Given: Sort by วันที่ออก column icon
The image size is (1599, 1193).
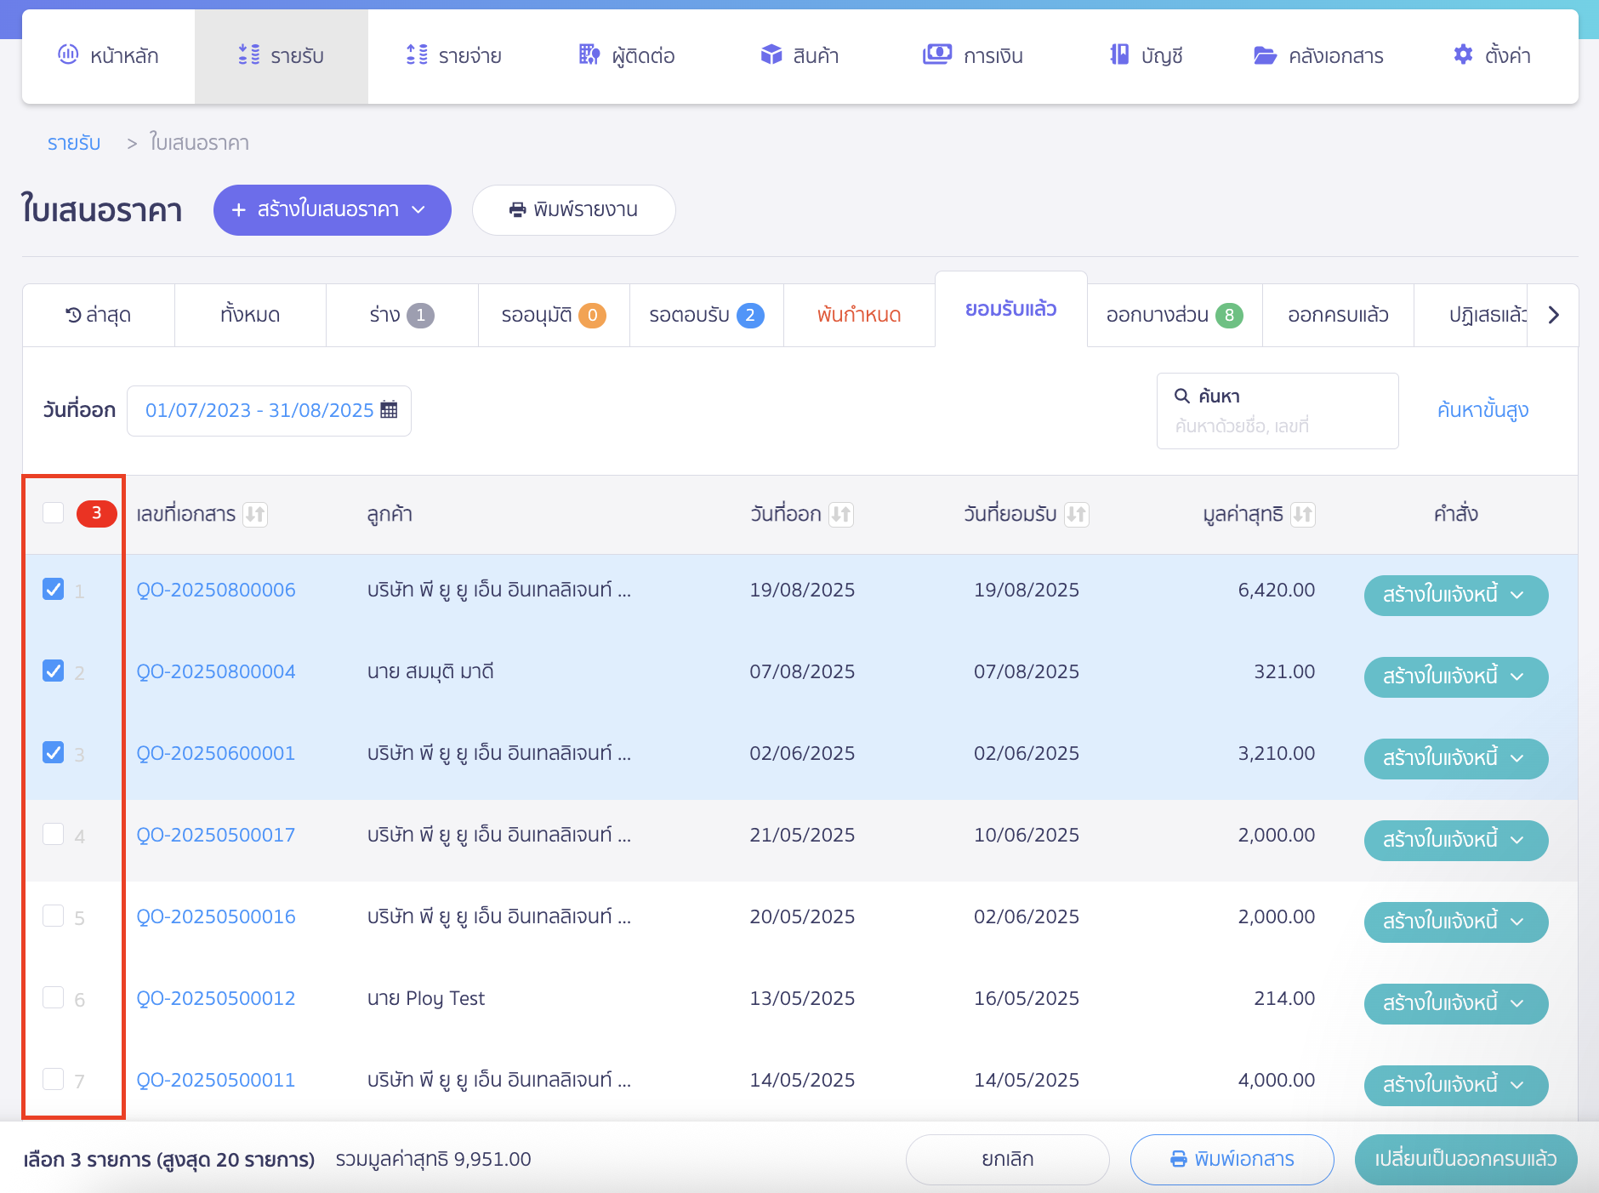Looking at the screenshot, I should click(840, 514).
